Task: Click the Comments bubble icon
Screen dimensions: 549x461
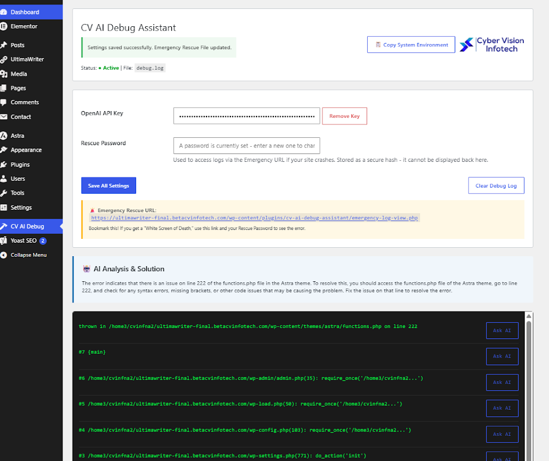Action: coord(3,102)
